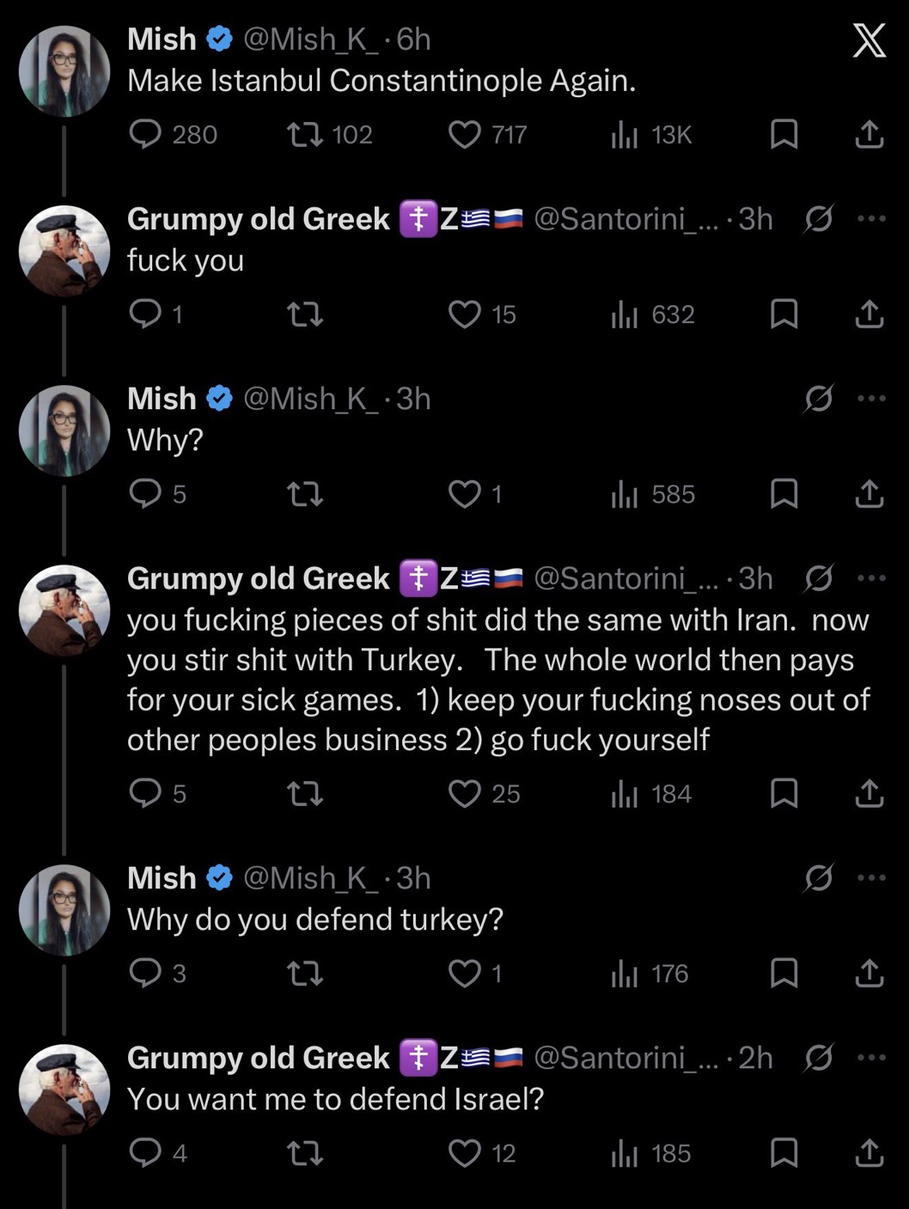The image size is (909, 1209).
Task: Reply to 'Make Istanbul Constantinople Again' post
Action: [x=145, y=134]
